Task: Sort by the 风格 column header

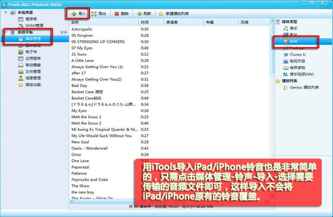Action: (x=254, y=22)
